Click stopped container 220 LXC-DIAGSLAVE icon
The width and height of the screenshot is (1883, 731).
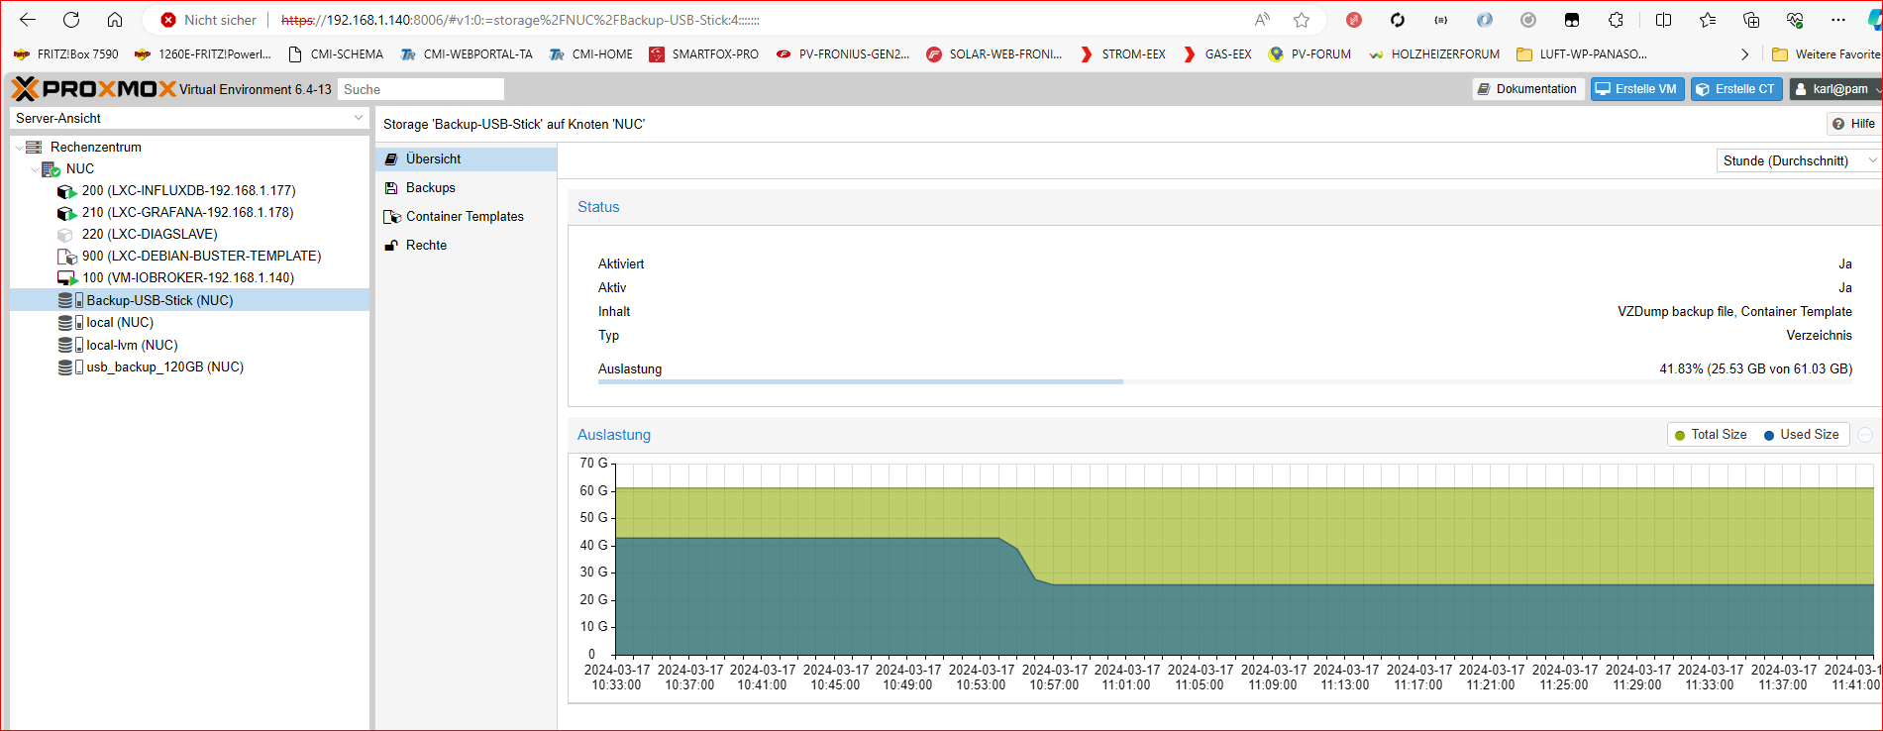(x=65, y=235)
